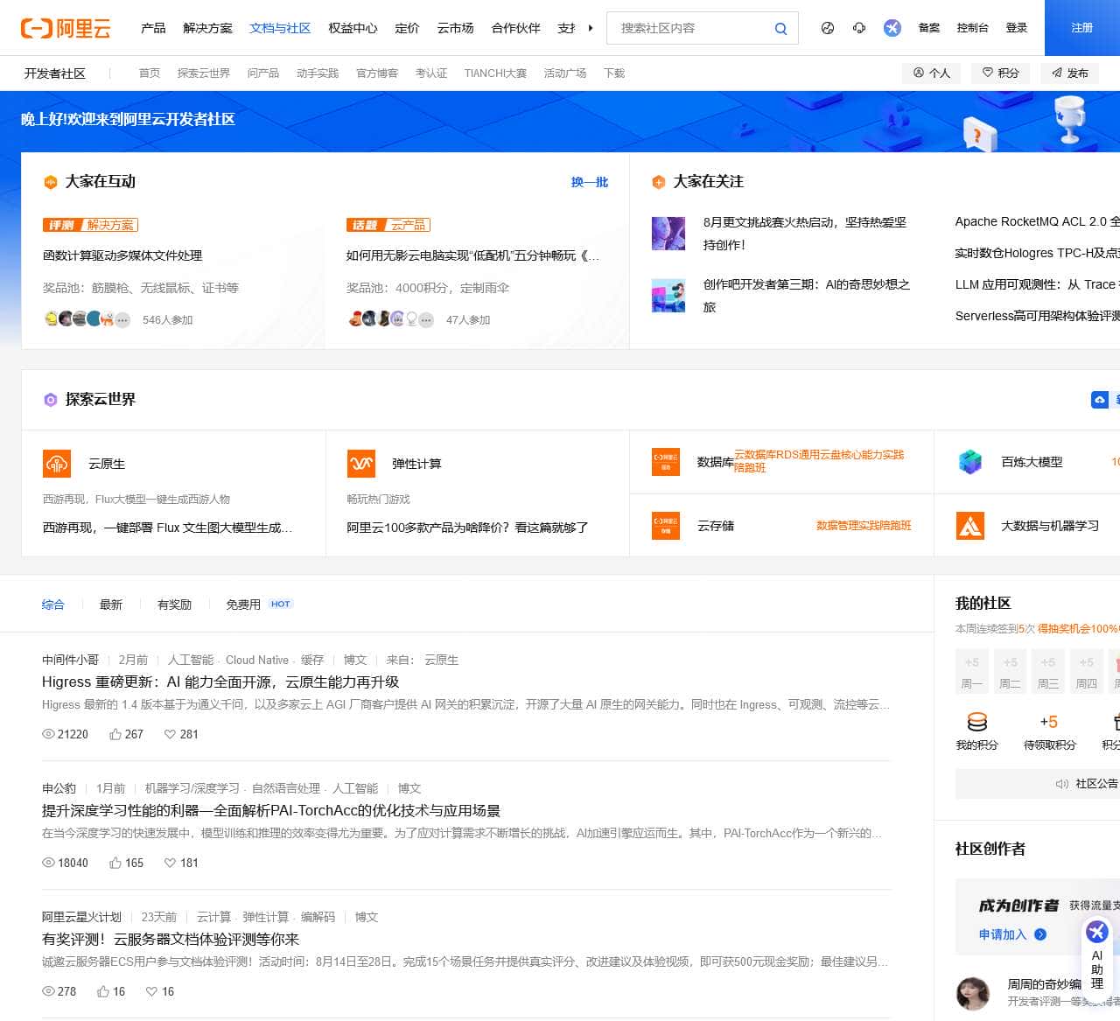Click heart icon on 有奖评测 article
Viewport: 1120px width, 1021px height.
pyautogui.click(x=151, y=991)
